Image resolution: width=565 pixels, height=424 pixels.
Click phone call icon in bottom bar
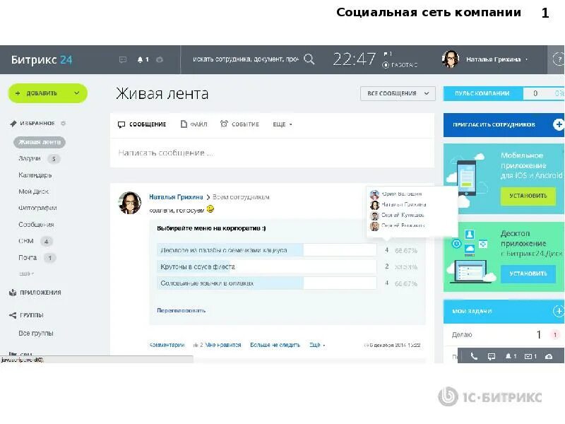click(x=474, y=356)
